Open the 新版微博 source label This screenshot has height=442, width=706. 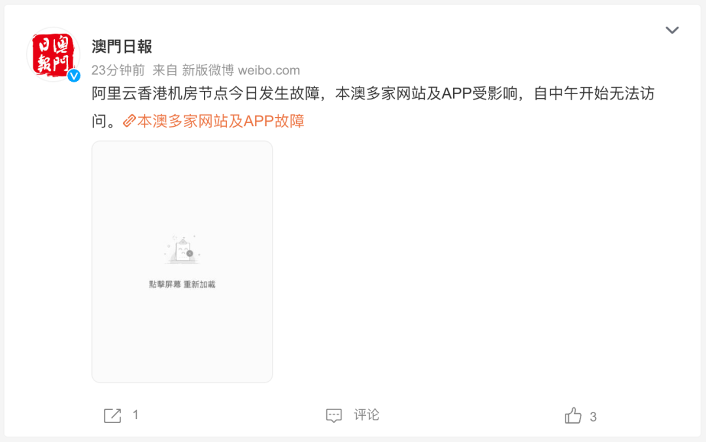[x=208, y=70]
